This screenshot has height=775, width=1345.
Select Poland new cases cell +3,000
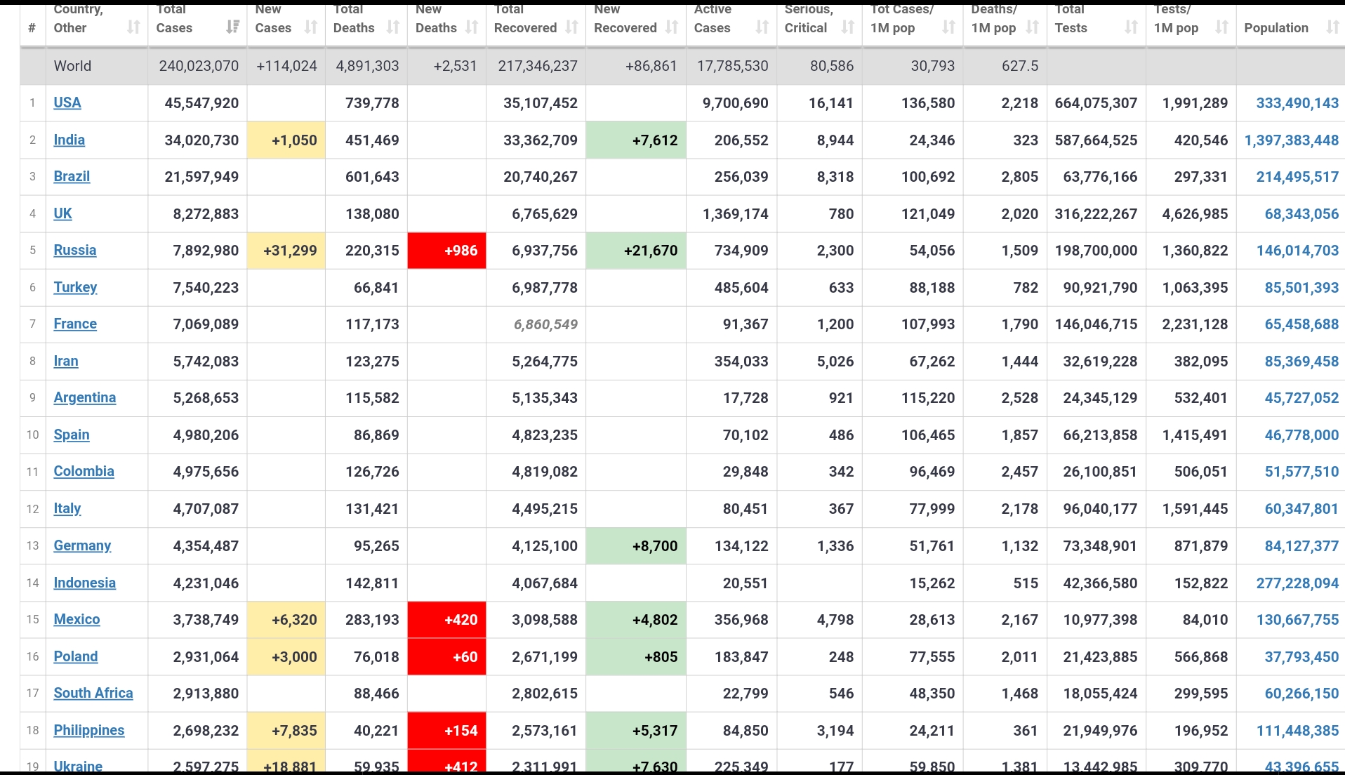(x=286, y=657)
